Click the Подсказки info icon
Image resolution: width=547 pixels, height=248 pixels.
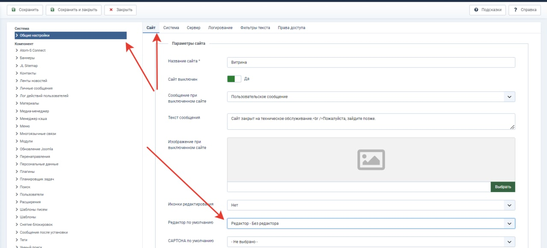pos(476,10)
